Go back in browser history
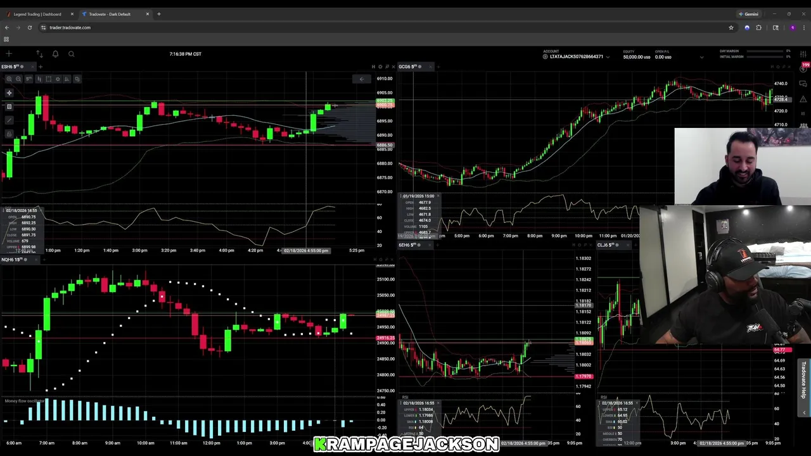This screenshot has height=456, width=811. [7, 28]
